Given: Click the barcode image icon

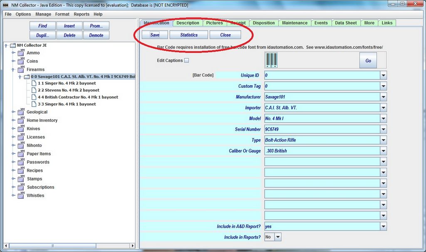Looking at the screenshot, I should [x=272, y=60].
